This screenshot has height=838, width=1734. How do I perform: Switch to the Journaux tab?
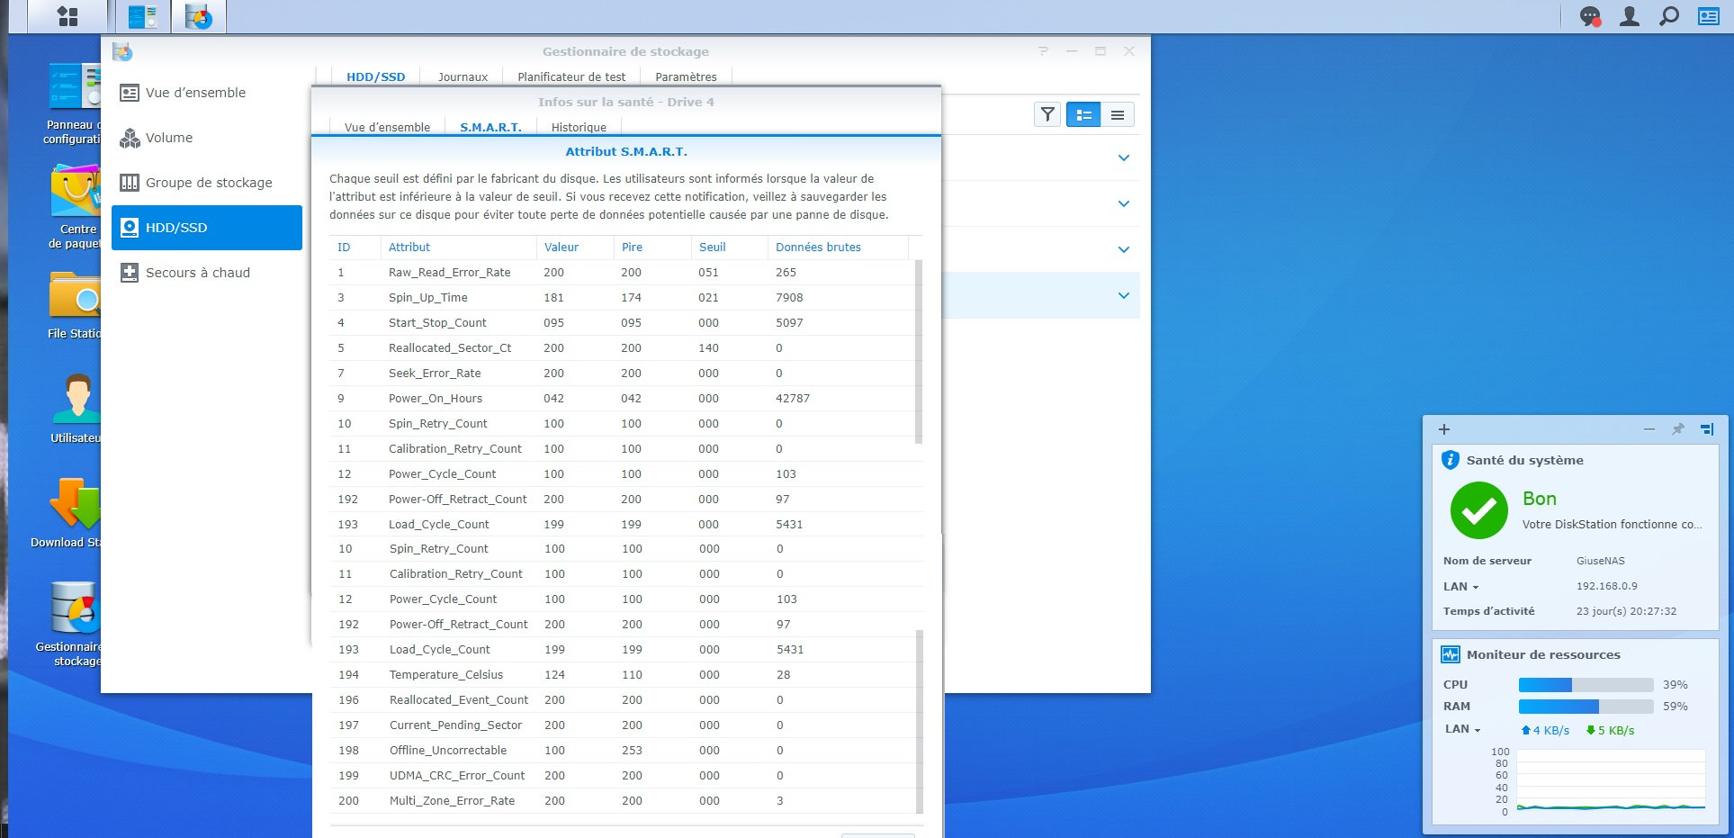pos(463,77)
